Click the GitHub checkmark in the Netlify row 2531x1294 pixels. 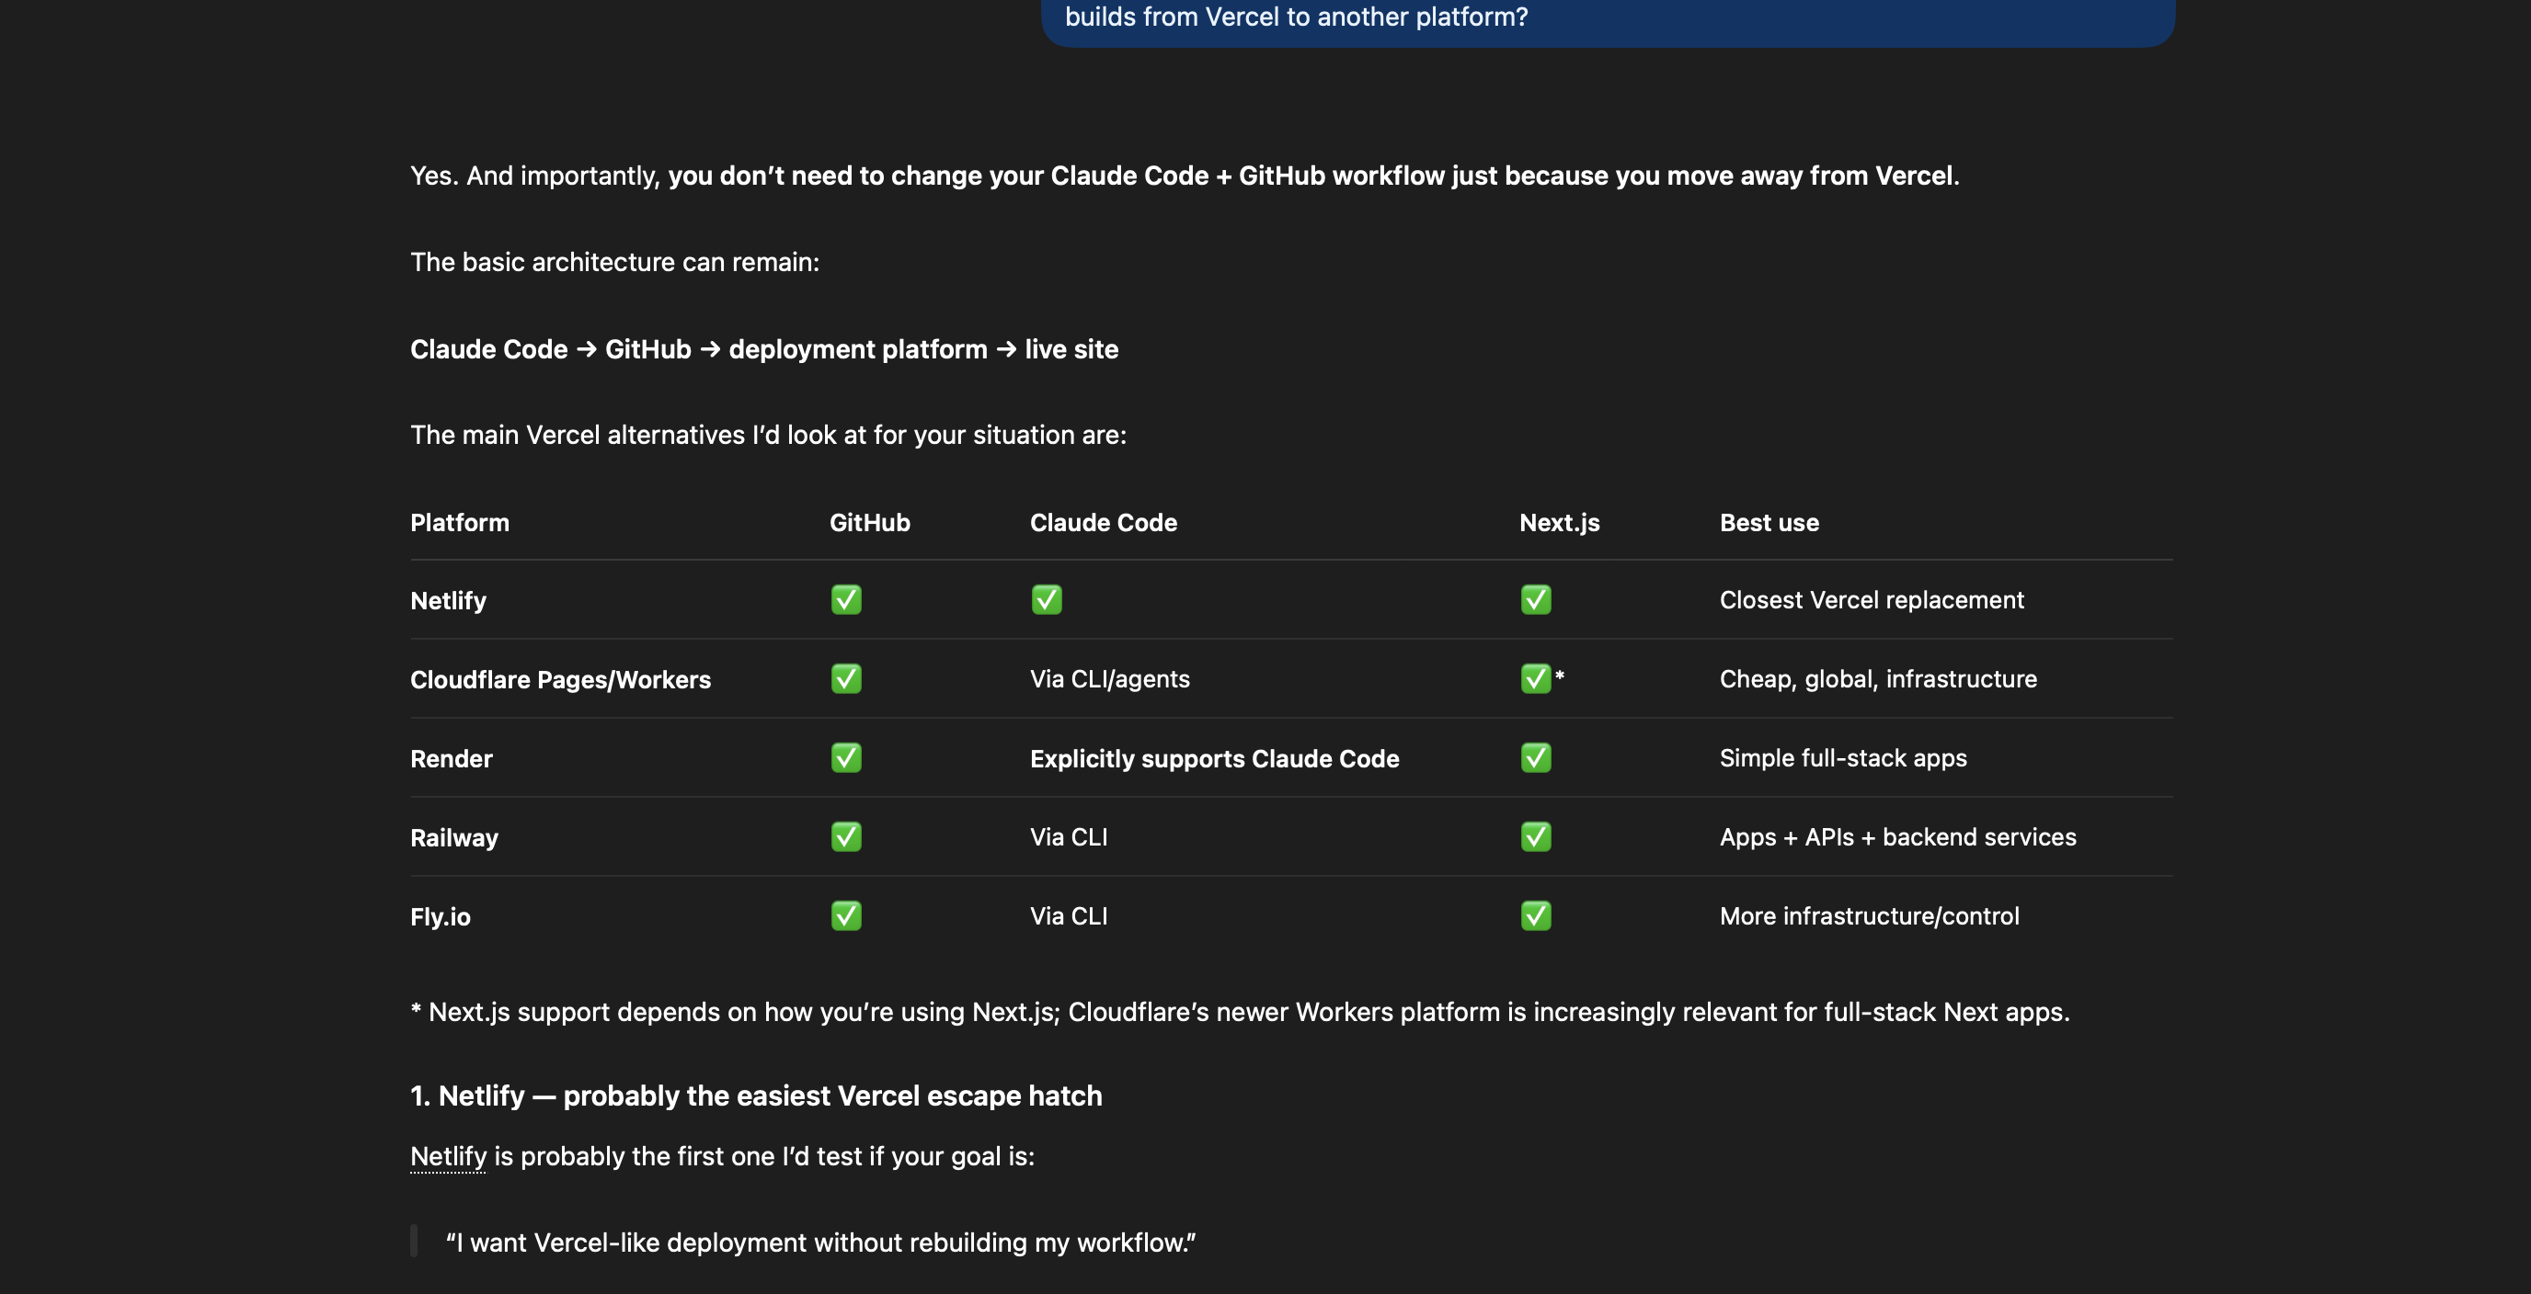point(846,600)
